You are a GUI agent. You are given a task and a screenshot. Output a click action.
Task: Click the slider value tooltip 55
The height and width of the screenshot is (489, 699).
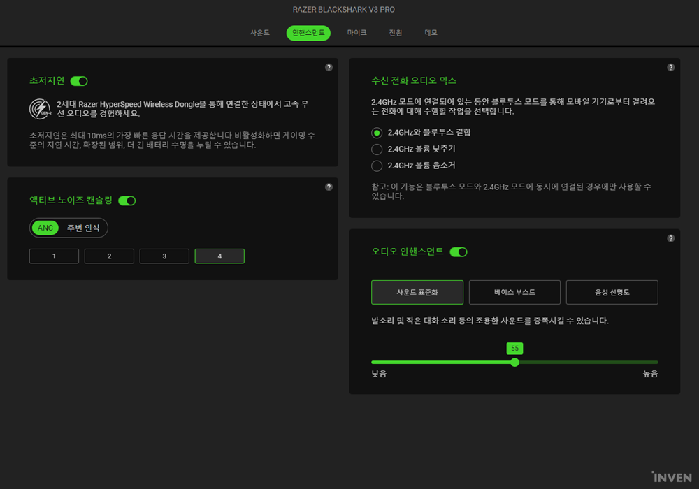coord(515,349)
